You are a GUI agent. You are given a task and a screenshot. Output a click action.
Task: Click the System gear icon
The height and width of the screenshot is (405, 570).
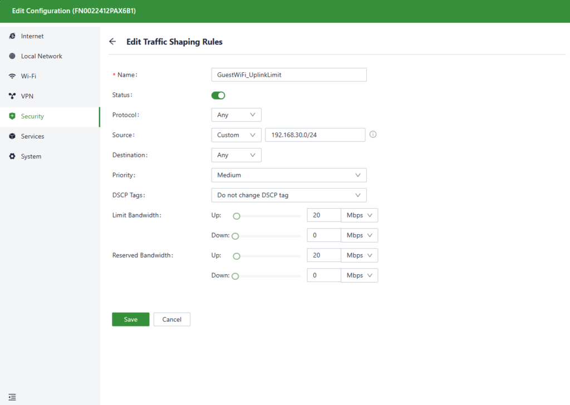(x=12, y=156)
